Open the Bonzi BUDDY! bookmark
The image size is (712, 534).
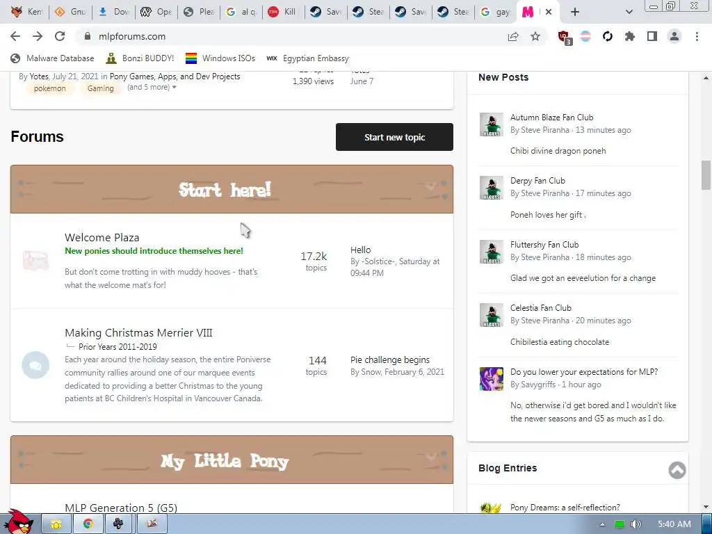[140, 58]
